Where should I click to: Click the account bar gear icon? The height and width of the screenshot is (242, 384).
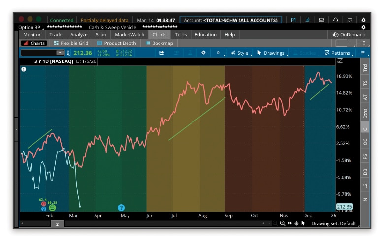click(x=363, y=27)
